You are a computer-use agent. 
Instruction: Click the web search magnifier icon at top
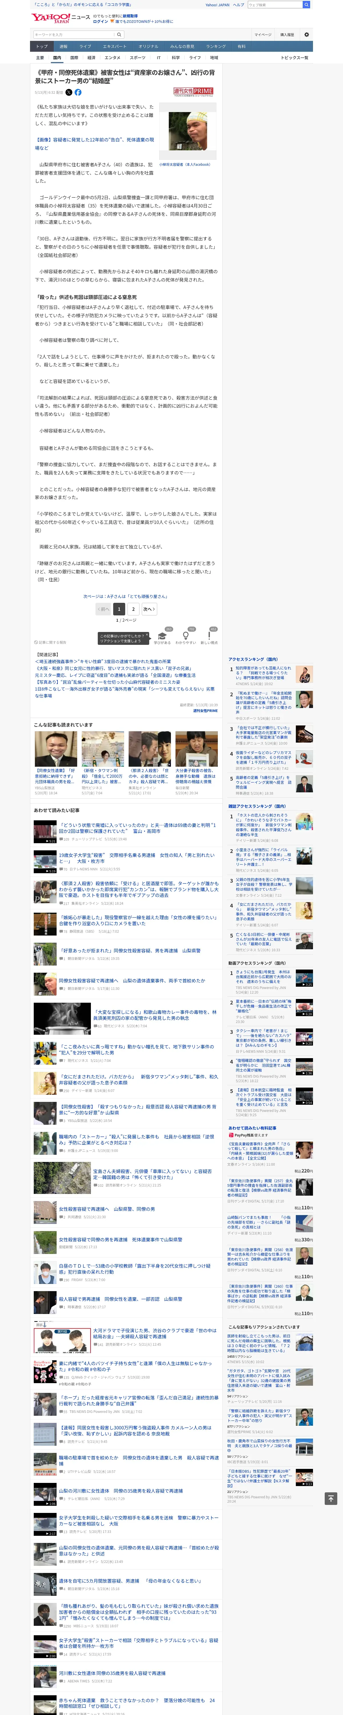coord(306,5)
